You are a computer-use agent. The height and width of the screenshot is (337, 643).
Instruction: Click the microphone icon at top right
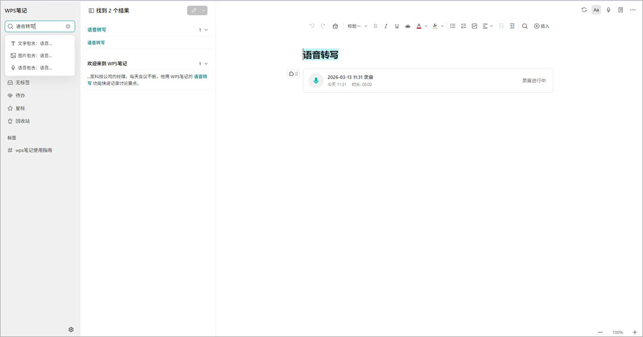click(608, 10)
